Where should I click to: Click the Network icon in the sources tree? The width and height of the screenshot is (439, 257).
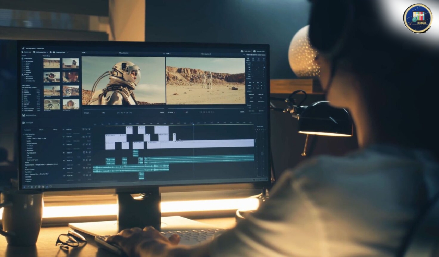pyautogui.click(x=23, y=74)
